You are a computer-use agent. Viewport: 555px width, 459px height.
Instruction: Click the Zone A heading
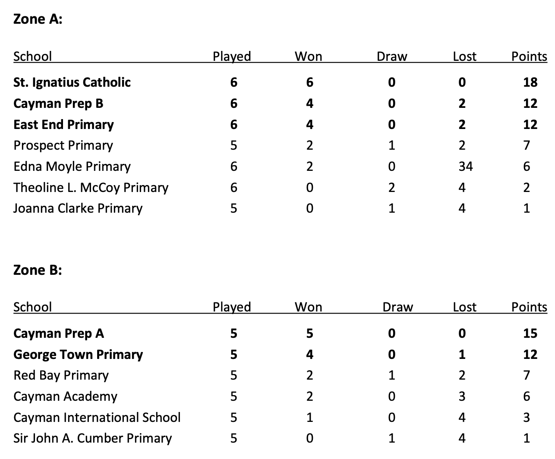tap(38, 19)
